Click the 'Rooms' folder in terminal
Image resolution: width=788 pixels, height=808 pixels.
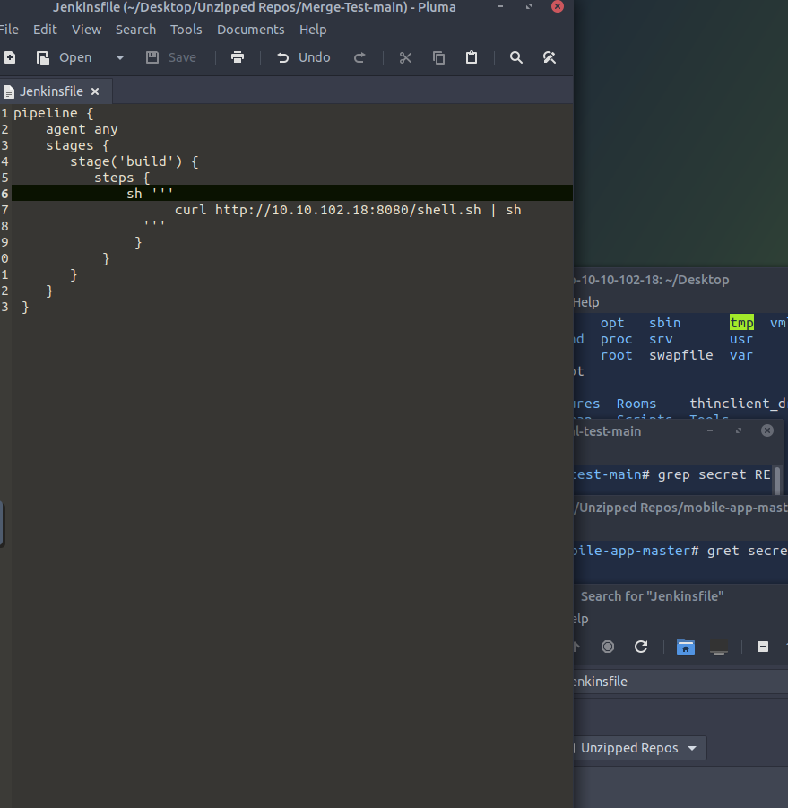click(x=636, y=404)
